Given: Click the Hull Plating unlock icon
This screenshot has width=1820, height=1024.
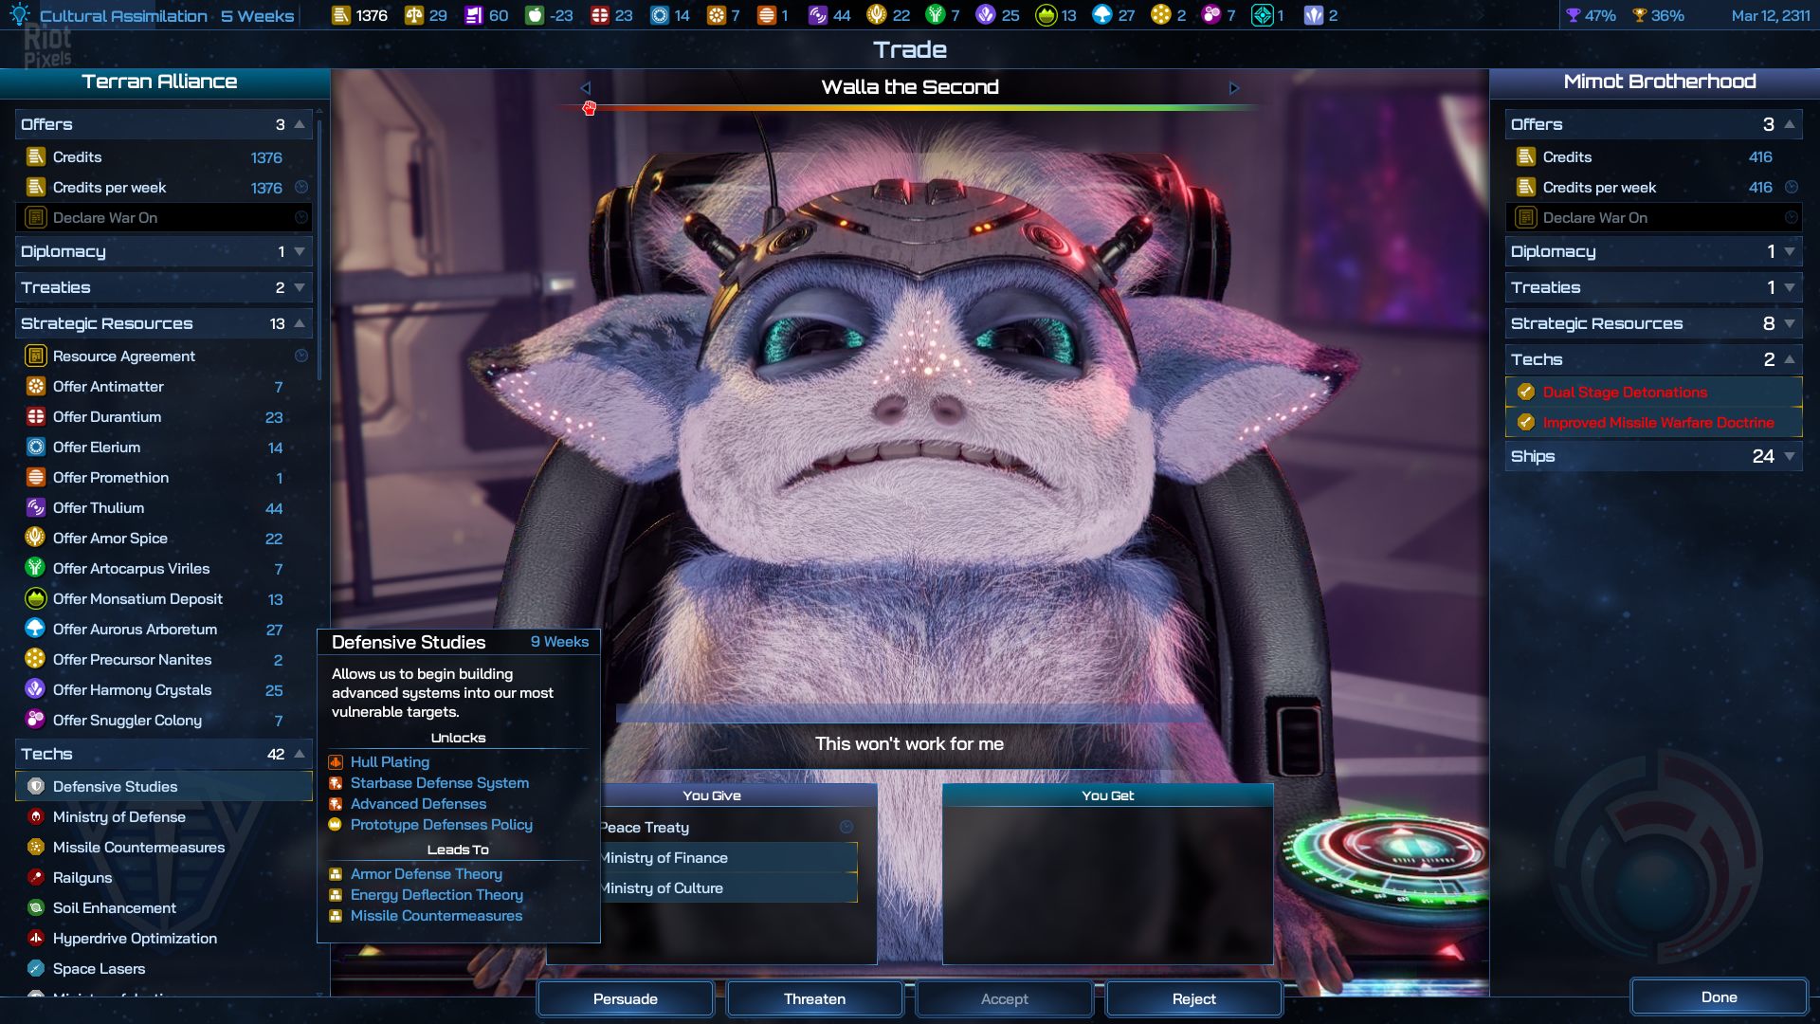Looking at the screenshot, I should tap(336, 762).
